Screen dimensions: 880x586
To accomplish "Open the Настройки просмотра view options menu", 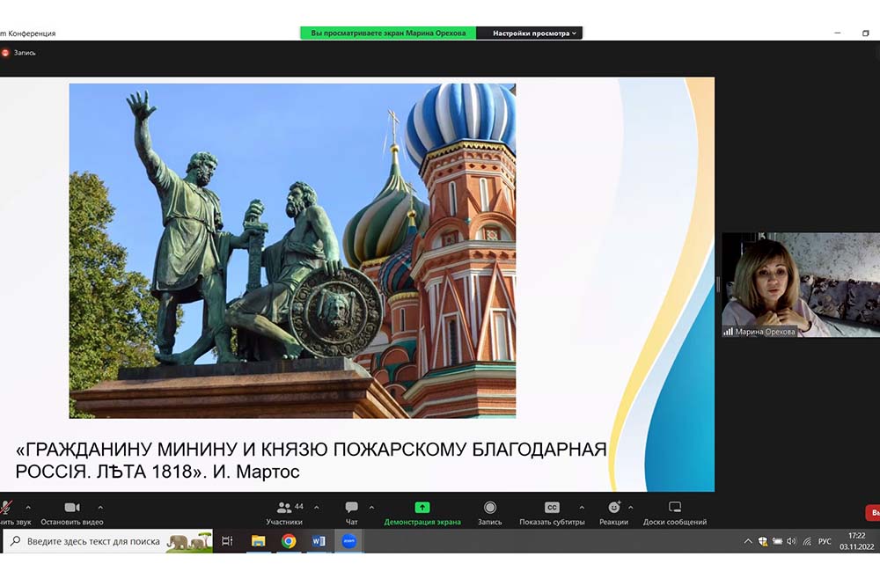I will point(533,33).
